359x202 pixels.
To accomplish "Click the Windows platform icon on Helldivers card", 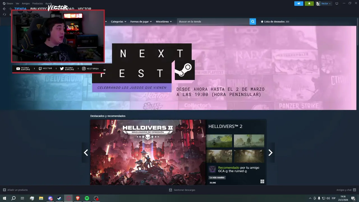I will coord(262,182).
